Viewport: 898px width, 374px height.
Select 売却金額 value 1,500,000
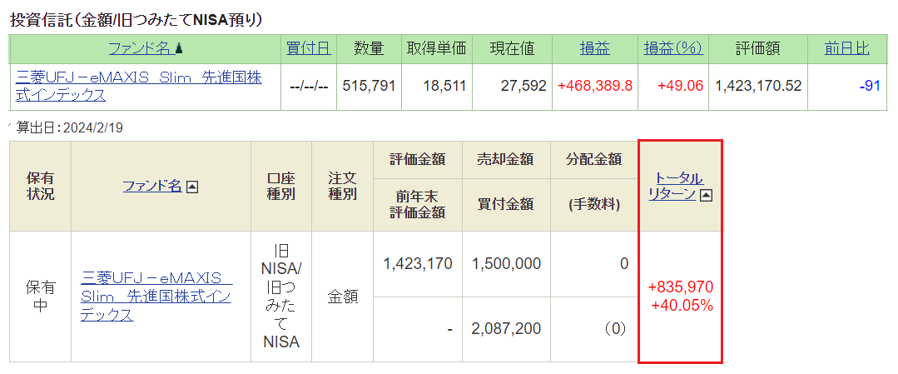pyautogui.click(x=506, y=264)
